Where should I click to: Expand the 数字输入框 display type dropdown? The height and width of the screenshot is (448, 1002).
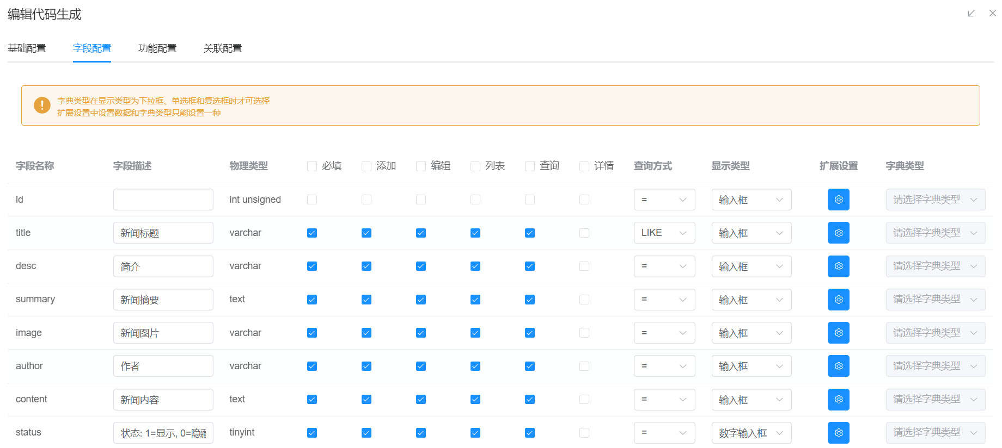[751, 433]
